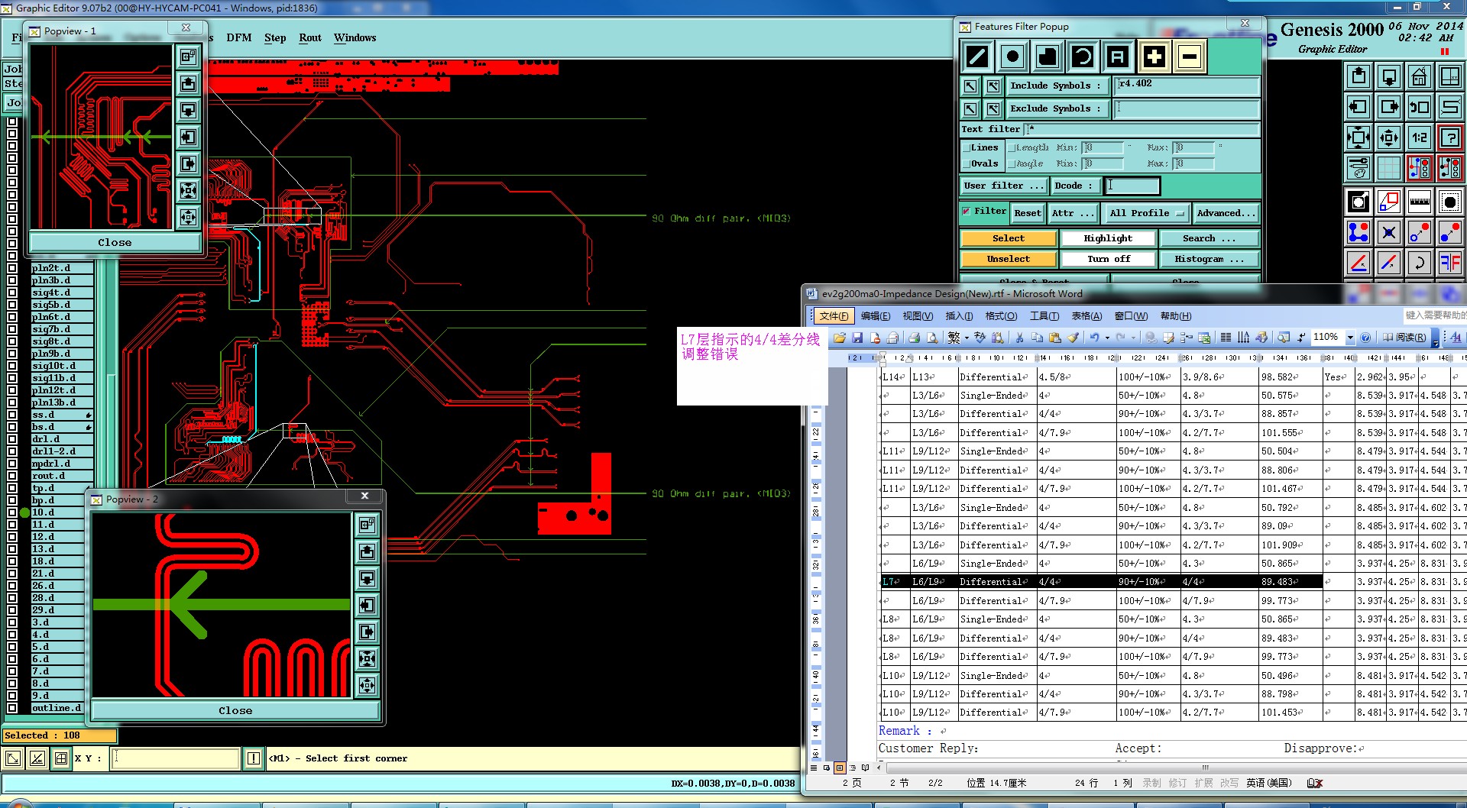Click the positive polarity plus icon
This screenshot has width=1467, height=808.
coord(1154,57)
